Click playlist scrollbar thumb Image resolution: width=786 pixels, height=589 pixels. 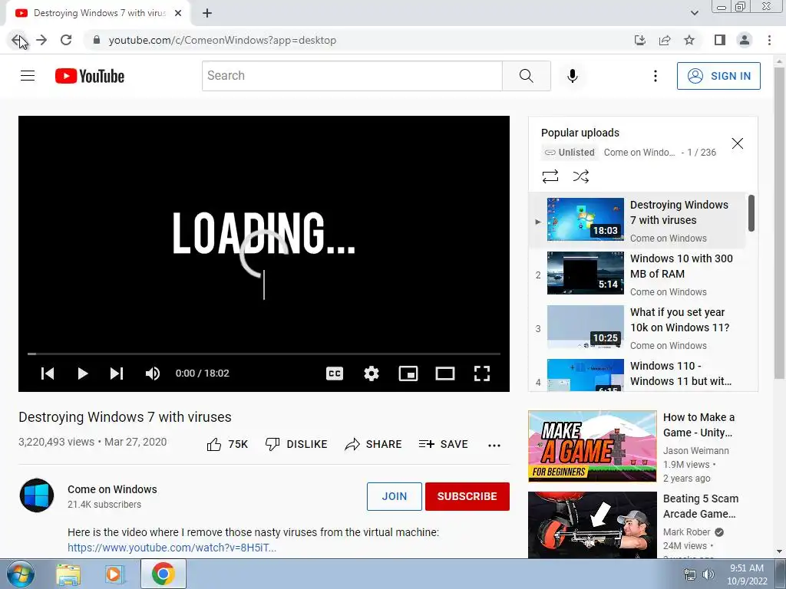[751, 213]
